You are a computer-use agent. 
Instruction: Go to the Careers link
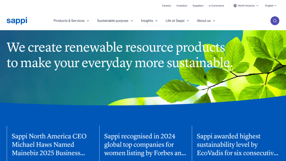[166, 6]
